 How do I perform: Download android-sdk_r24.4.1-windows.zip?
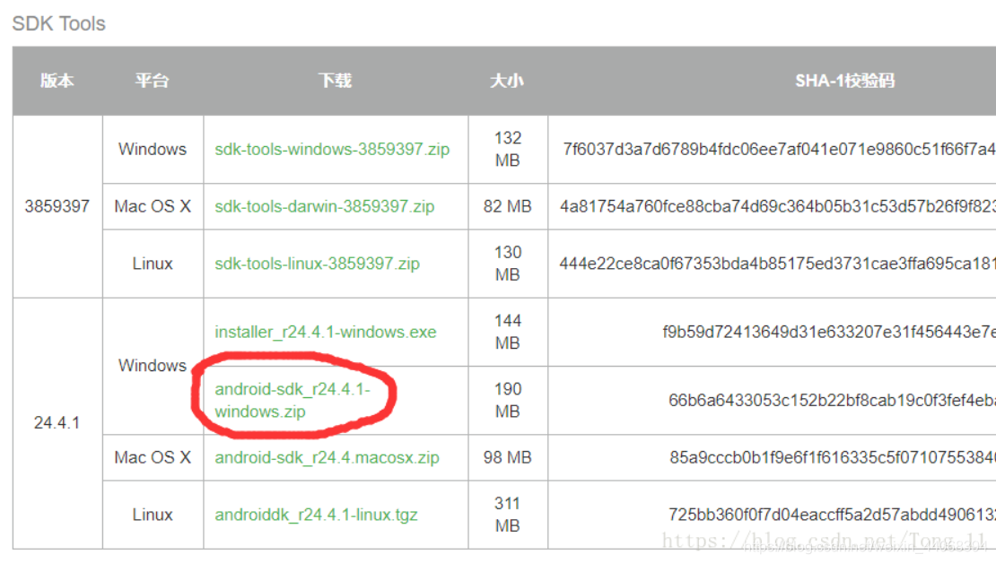tap(293, 401)
